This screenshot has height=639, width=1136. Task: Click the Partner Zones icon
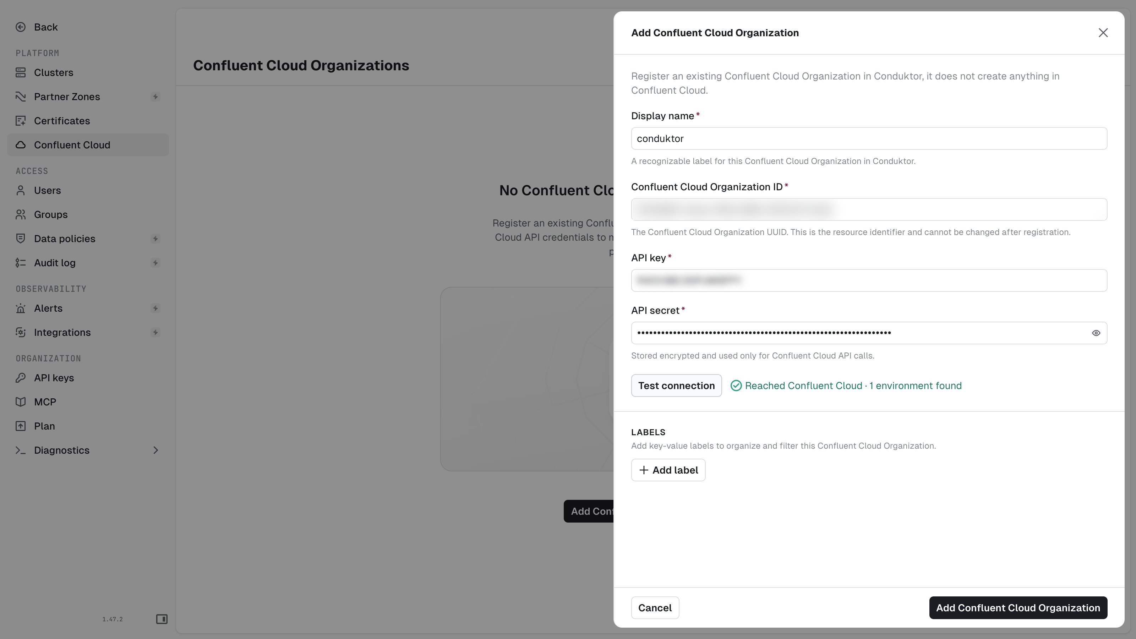click(x=21, y=97)
